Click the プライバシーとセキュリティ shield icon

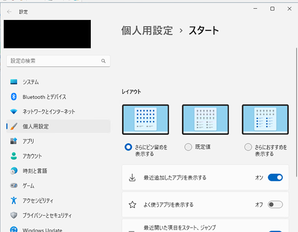14,215
